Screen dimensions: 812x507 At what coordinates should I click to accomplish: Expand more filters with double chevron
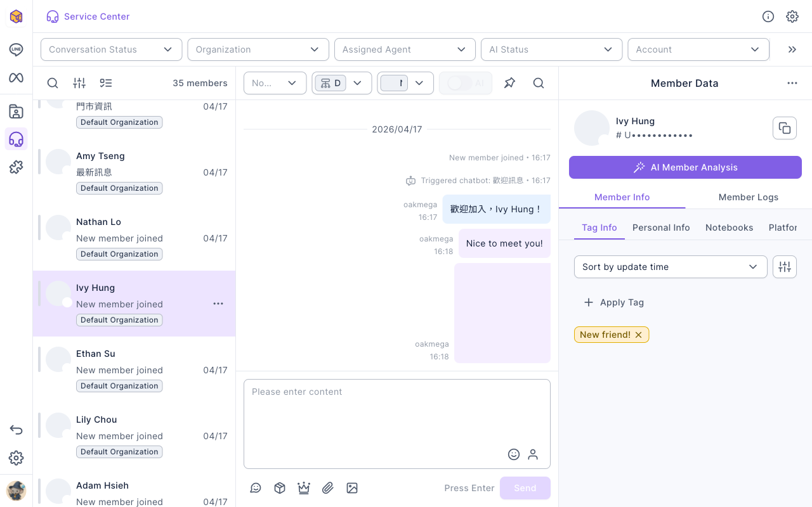point(792,49)
